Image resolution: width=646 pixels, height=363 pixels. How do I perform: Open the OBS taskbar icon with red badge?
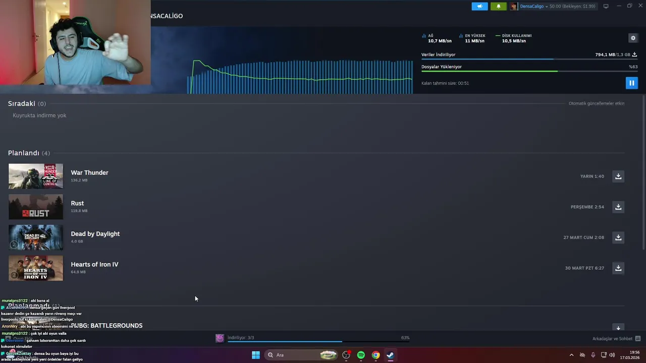[x=346, y=355]
